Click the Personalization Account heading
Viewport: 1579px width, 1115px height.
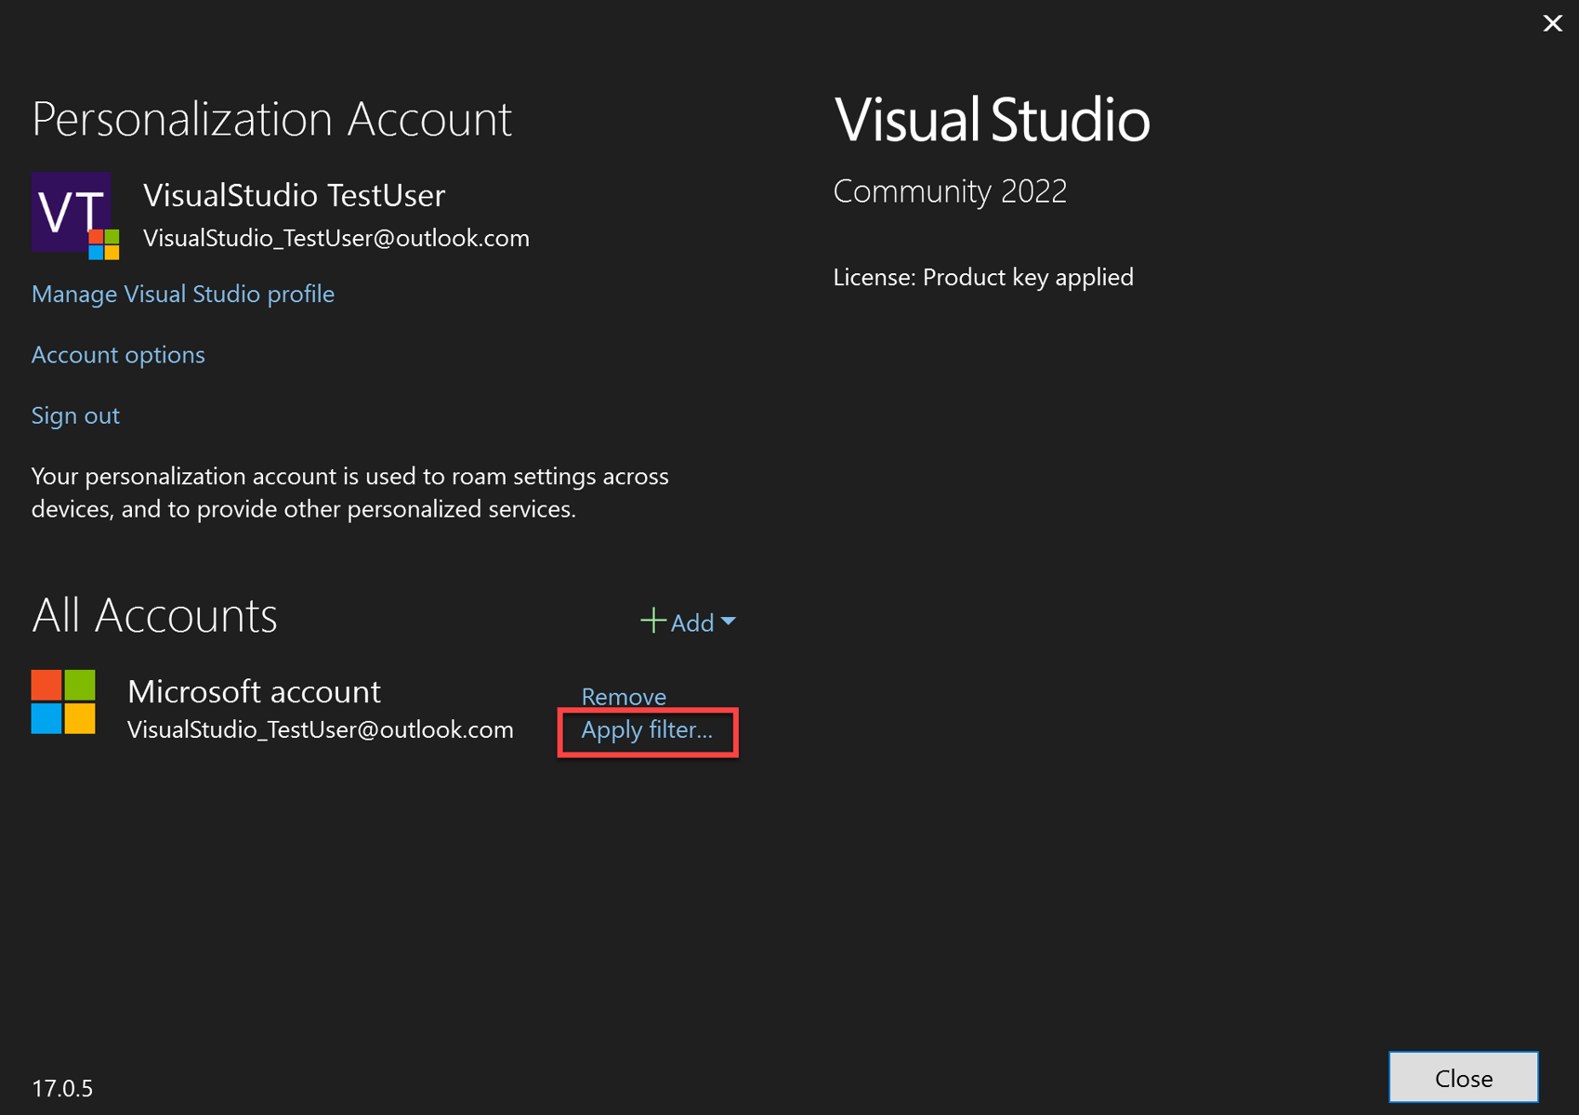point(271,119)
